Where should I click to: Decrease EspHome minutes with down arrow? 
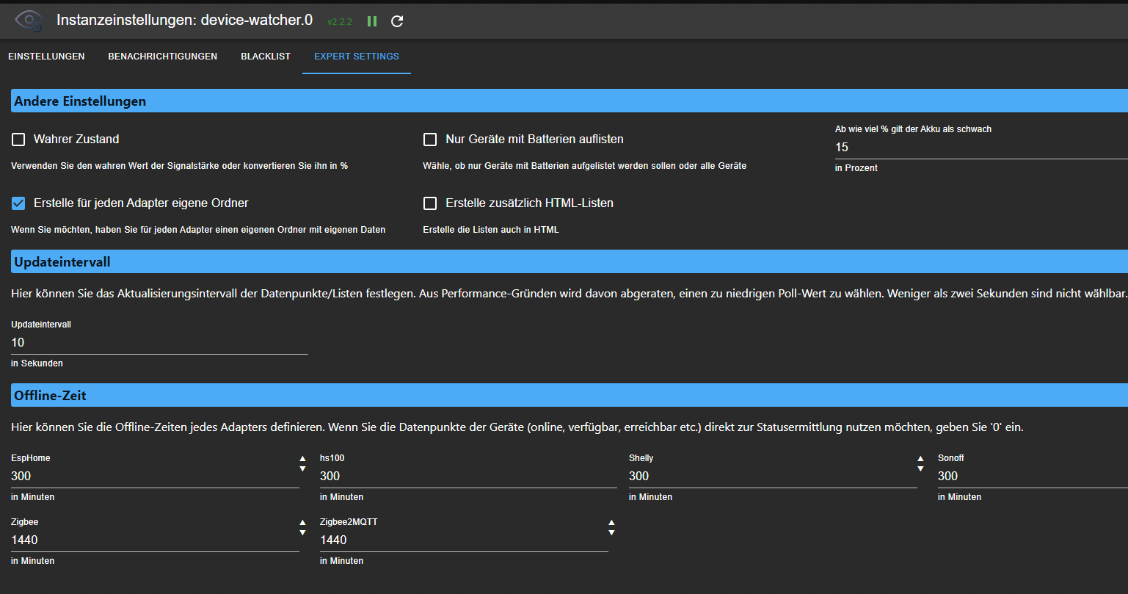[x=302, y=468]
